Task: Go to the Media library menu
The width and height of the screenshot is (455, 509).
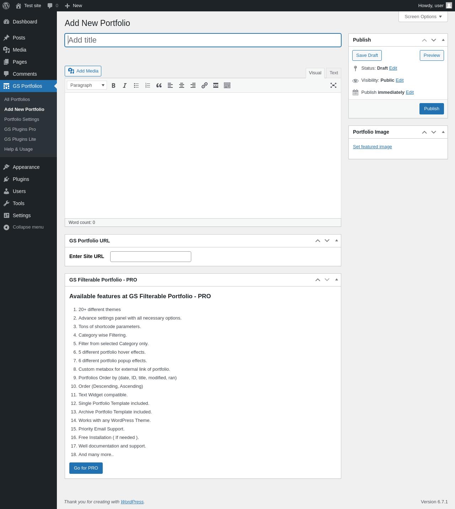Action: click(x=28, y=50)
